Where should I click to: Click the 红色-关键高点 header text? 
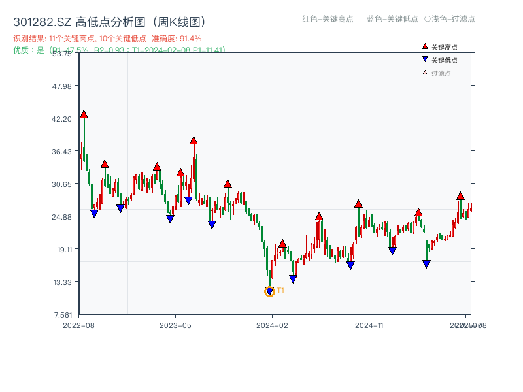click(x=328, y=19)
